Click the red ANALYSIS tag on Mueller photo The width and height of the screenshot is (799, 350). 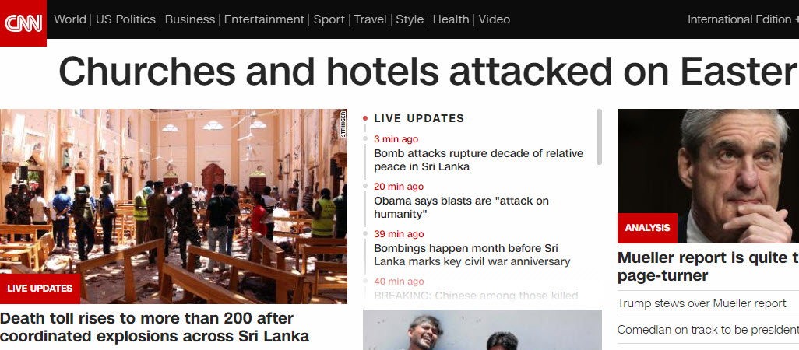tap(647, 228)
